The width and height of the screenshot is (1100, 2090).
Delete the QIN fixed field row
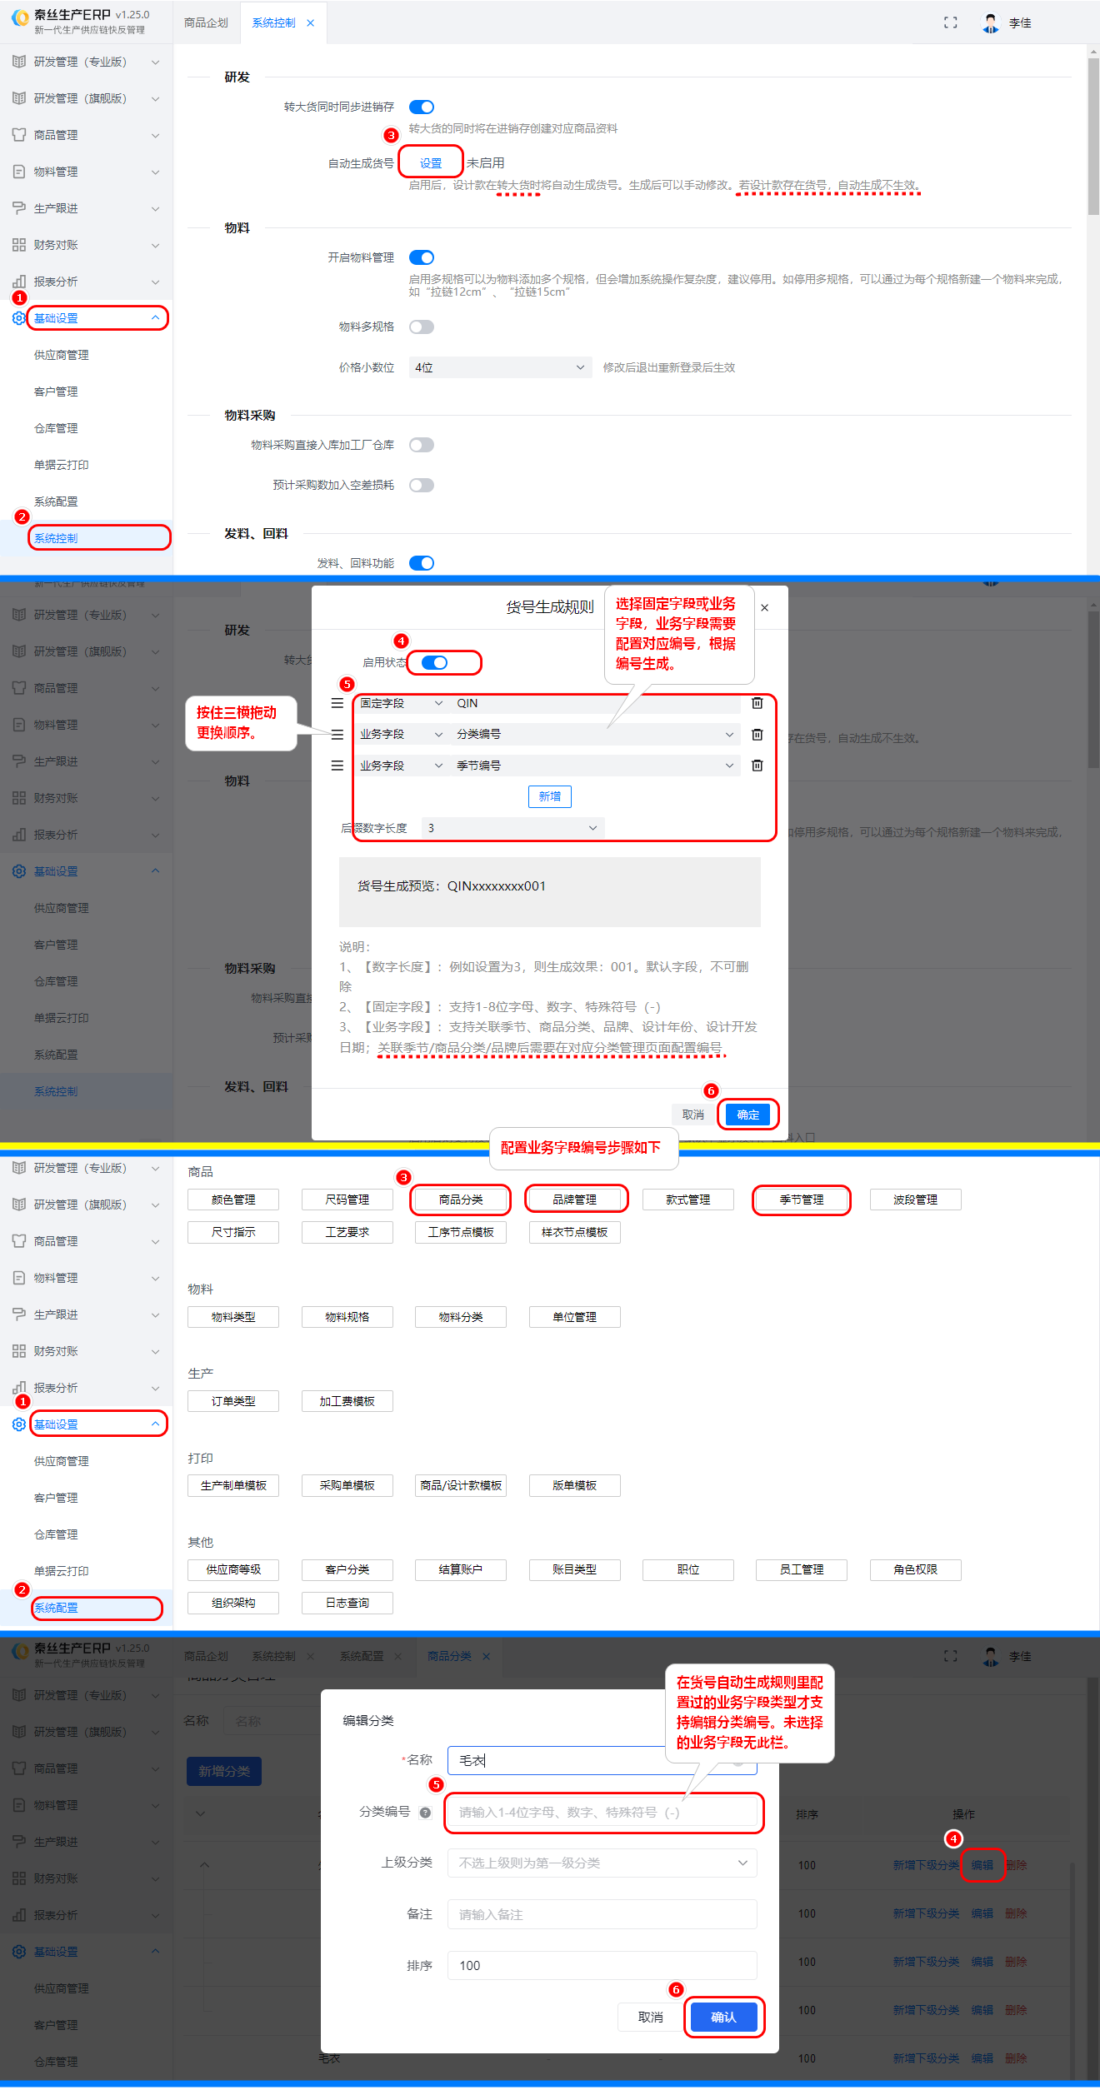[757, 703]
